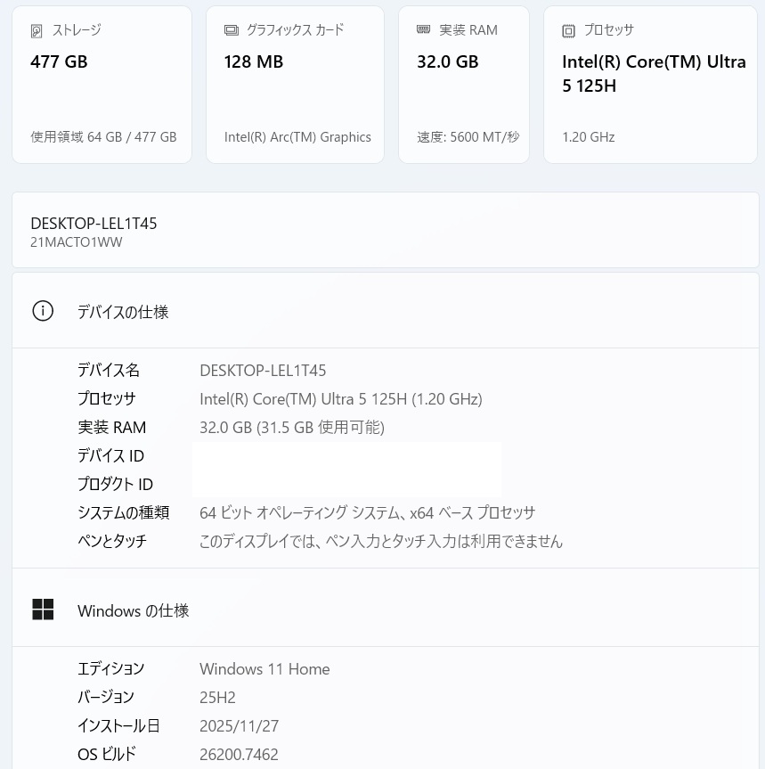Select the システムの種類 value text

click(x=367, y=512)
